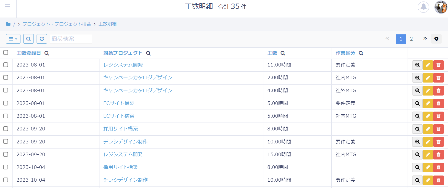Open the advanced search magnifier button
This screenshot has height=188, width=448.
coord(28,39)
